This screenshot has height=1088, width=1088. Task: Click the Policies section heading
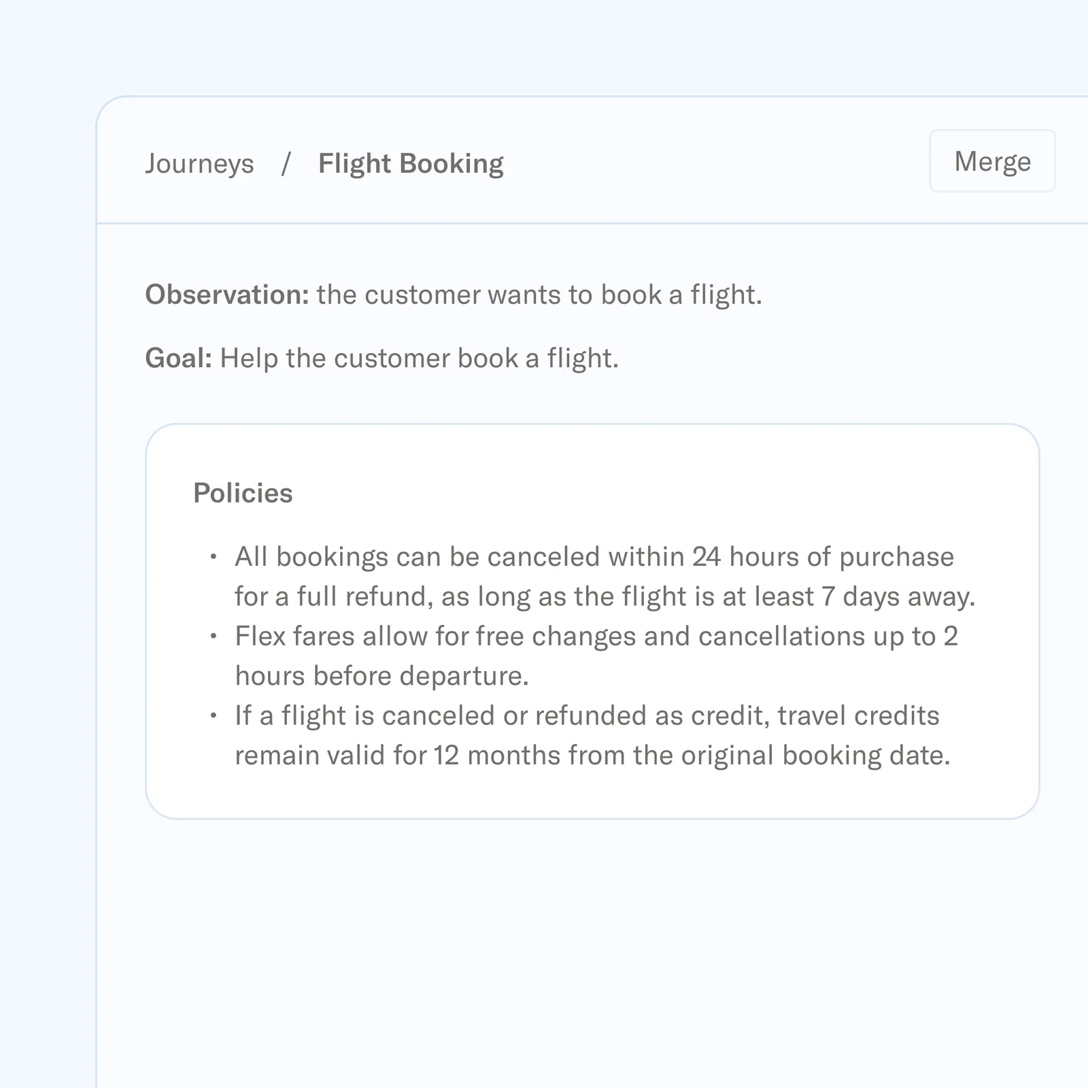(x=242, y=493)
